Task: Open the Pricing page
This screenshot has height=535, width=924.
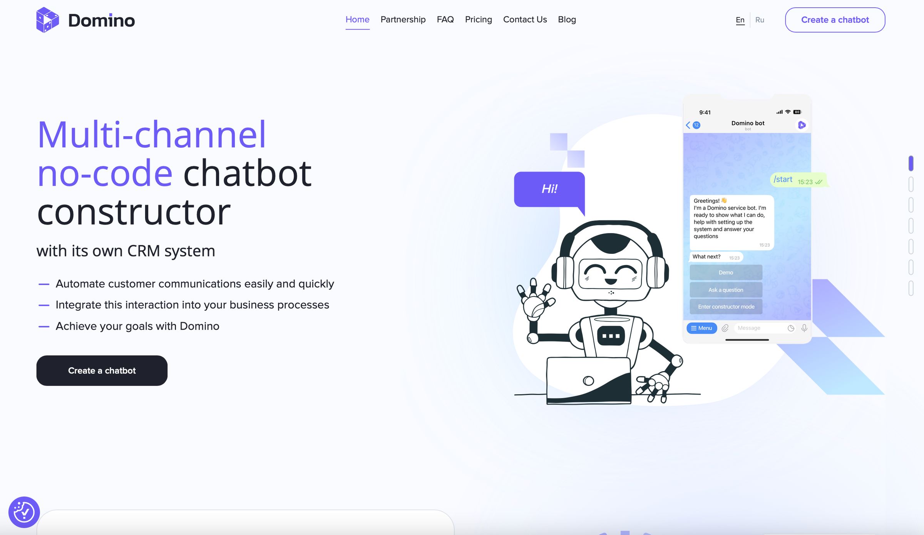Action: [479, 20]
